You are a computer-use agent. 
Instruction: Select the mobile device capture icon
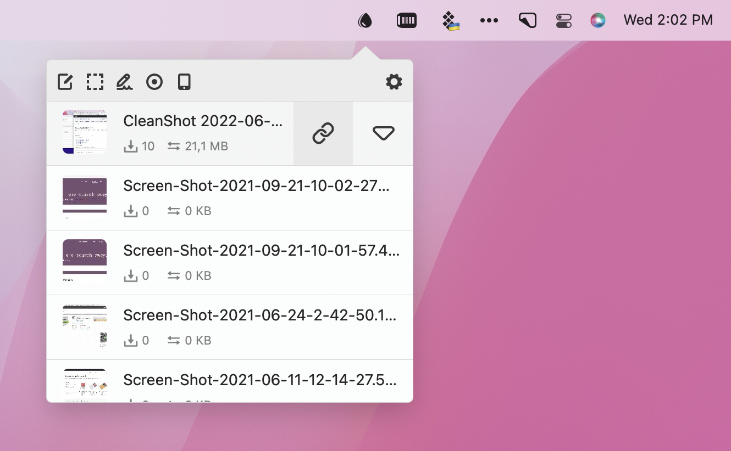point(184,82)
